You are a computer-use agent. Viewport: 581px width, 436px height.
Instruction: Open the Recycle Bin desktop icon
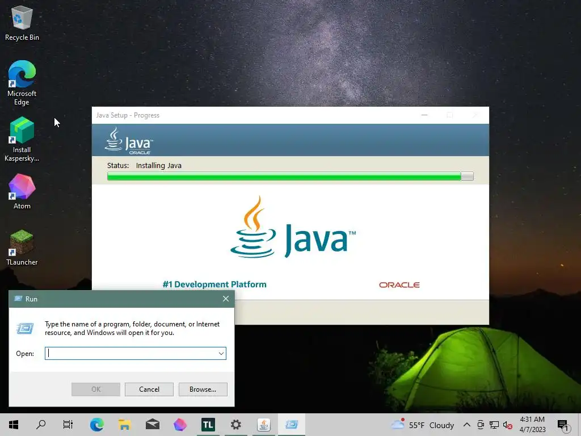(22, 23)
